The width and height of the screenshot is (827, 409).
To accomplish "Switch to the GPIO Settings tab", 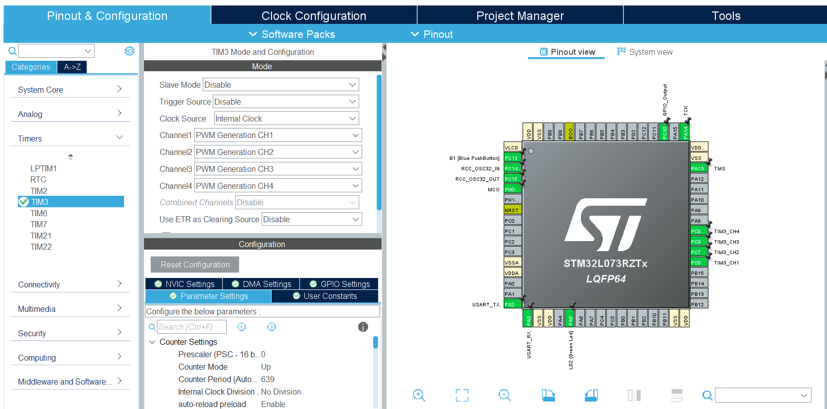I will point(339,284).
